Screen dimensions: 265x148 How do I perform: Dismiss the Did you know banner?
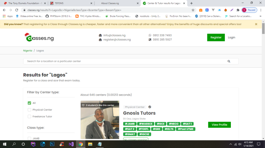tap(256, 24)
